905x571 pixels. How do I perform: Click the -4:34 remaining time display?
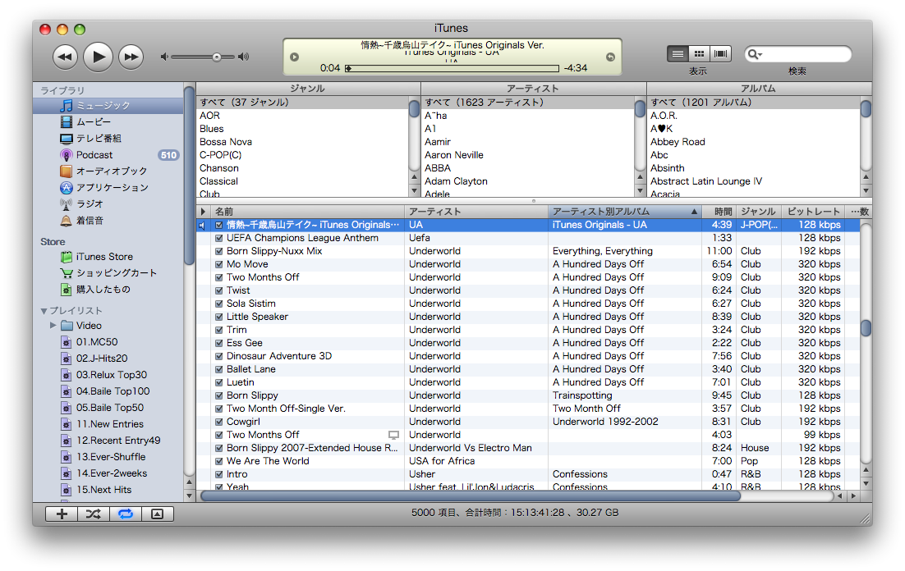coord(576,68)
